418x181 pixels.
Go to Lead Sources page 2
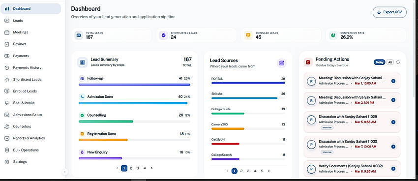tap(241, 171)
